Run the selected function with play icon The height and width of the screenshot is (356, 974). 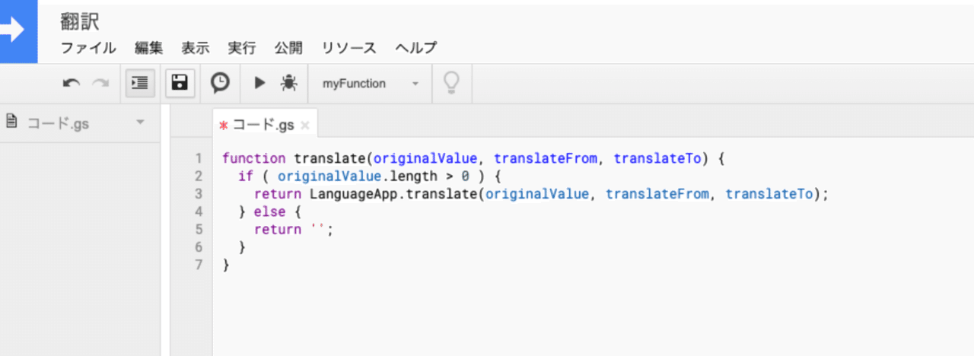259,84
